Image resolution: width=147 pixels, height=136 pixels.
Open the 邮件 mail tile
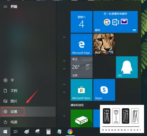(116, 22)
